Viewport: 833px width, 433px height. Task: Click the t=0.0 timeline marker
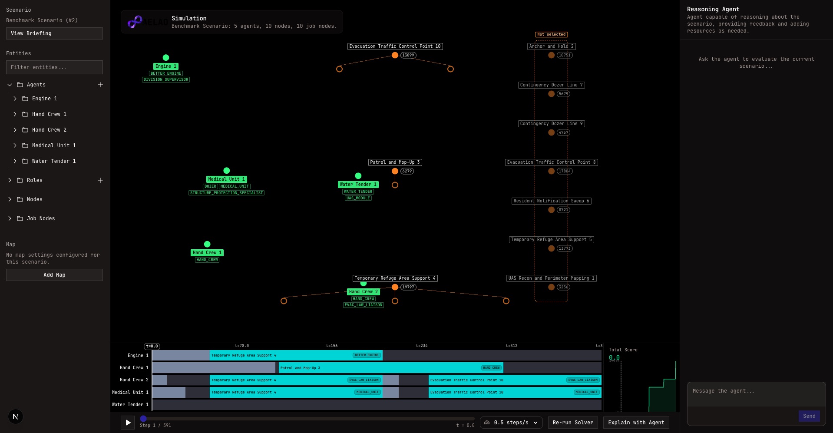(152, 346)
